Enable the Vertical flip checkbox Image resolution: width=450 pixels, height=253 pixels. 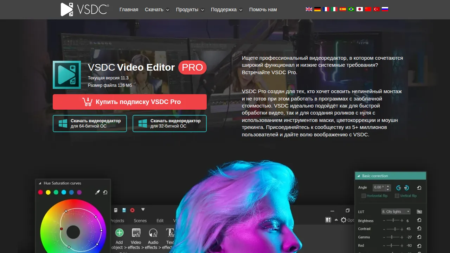[397, 196]
